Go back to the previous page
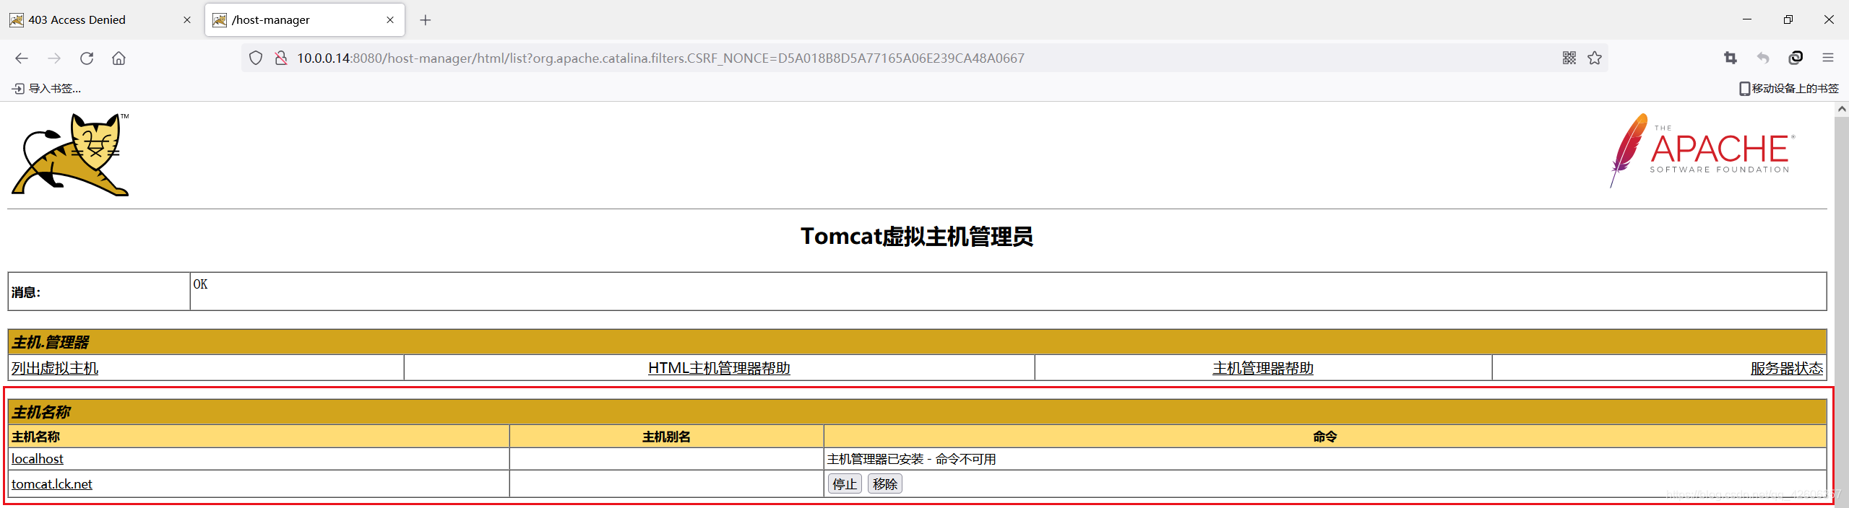This screenshot has width=1849, height=508. coord(22,58)
